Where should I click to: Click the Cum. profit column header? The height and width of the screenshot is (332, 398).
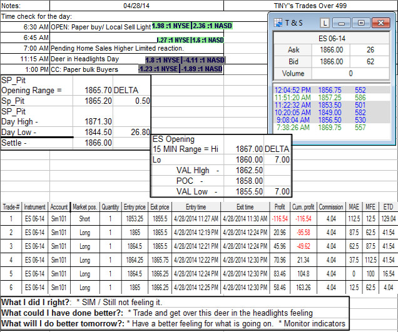point(303,207)
